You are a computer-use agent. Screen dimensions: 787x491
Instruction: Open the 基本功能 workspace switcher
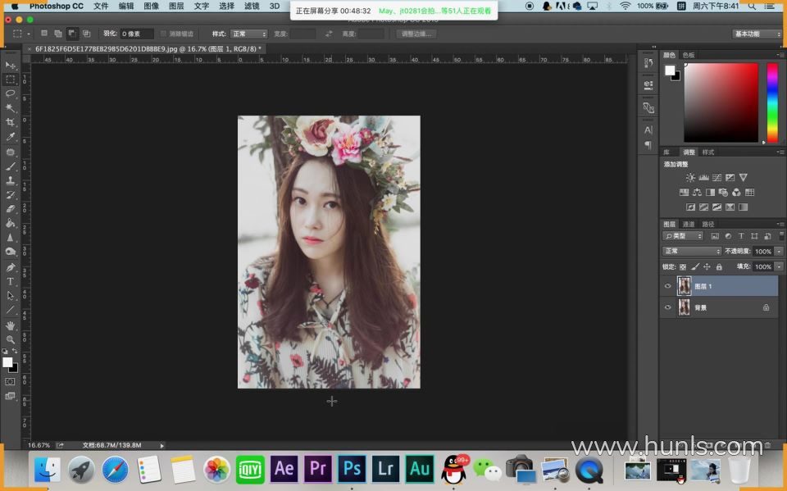pyautogui.click(x=757, y=34)
